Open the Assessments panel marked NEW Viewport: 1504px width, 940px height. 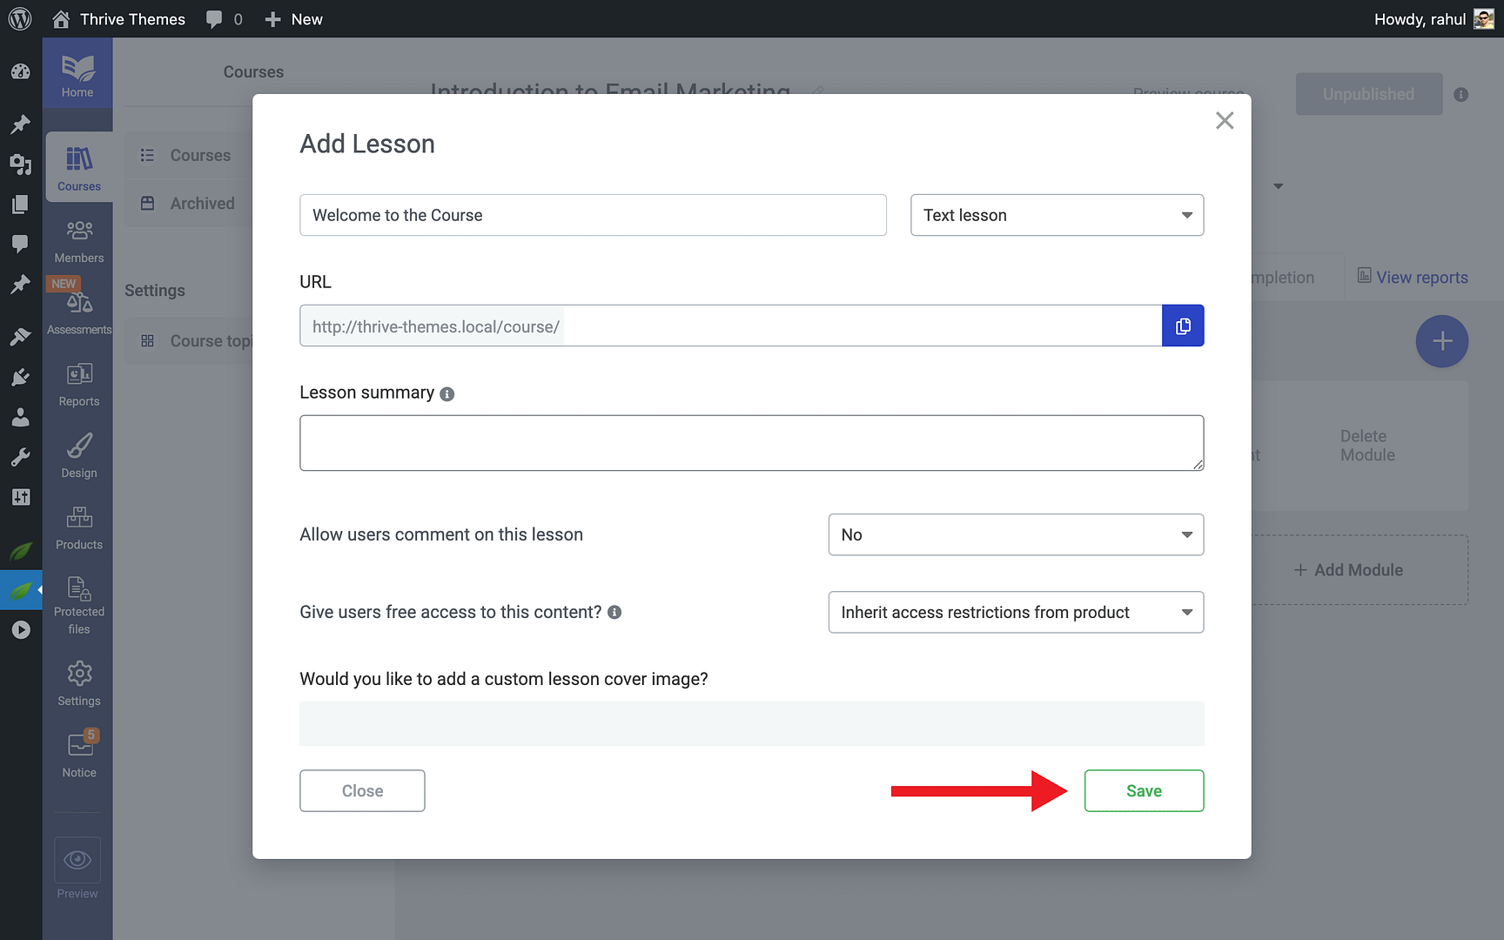[78, 305]
